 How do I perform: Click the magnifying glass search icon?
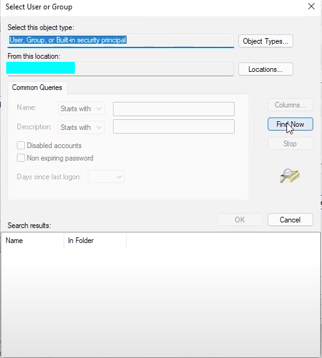click(x=290, y=176)
